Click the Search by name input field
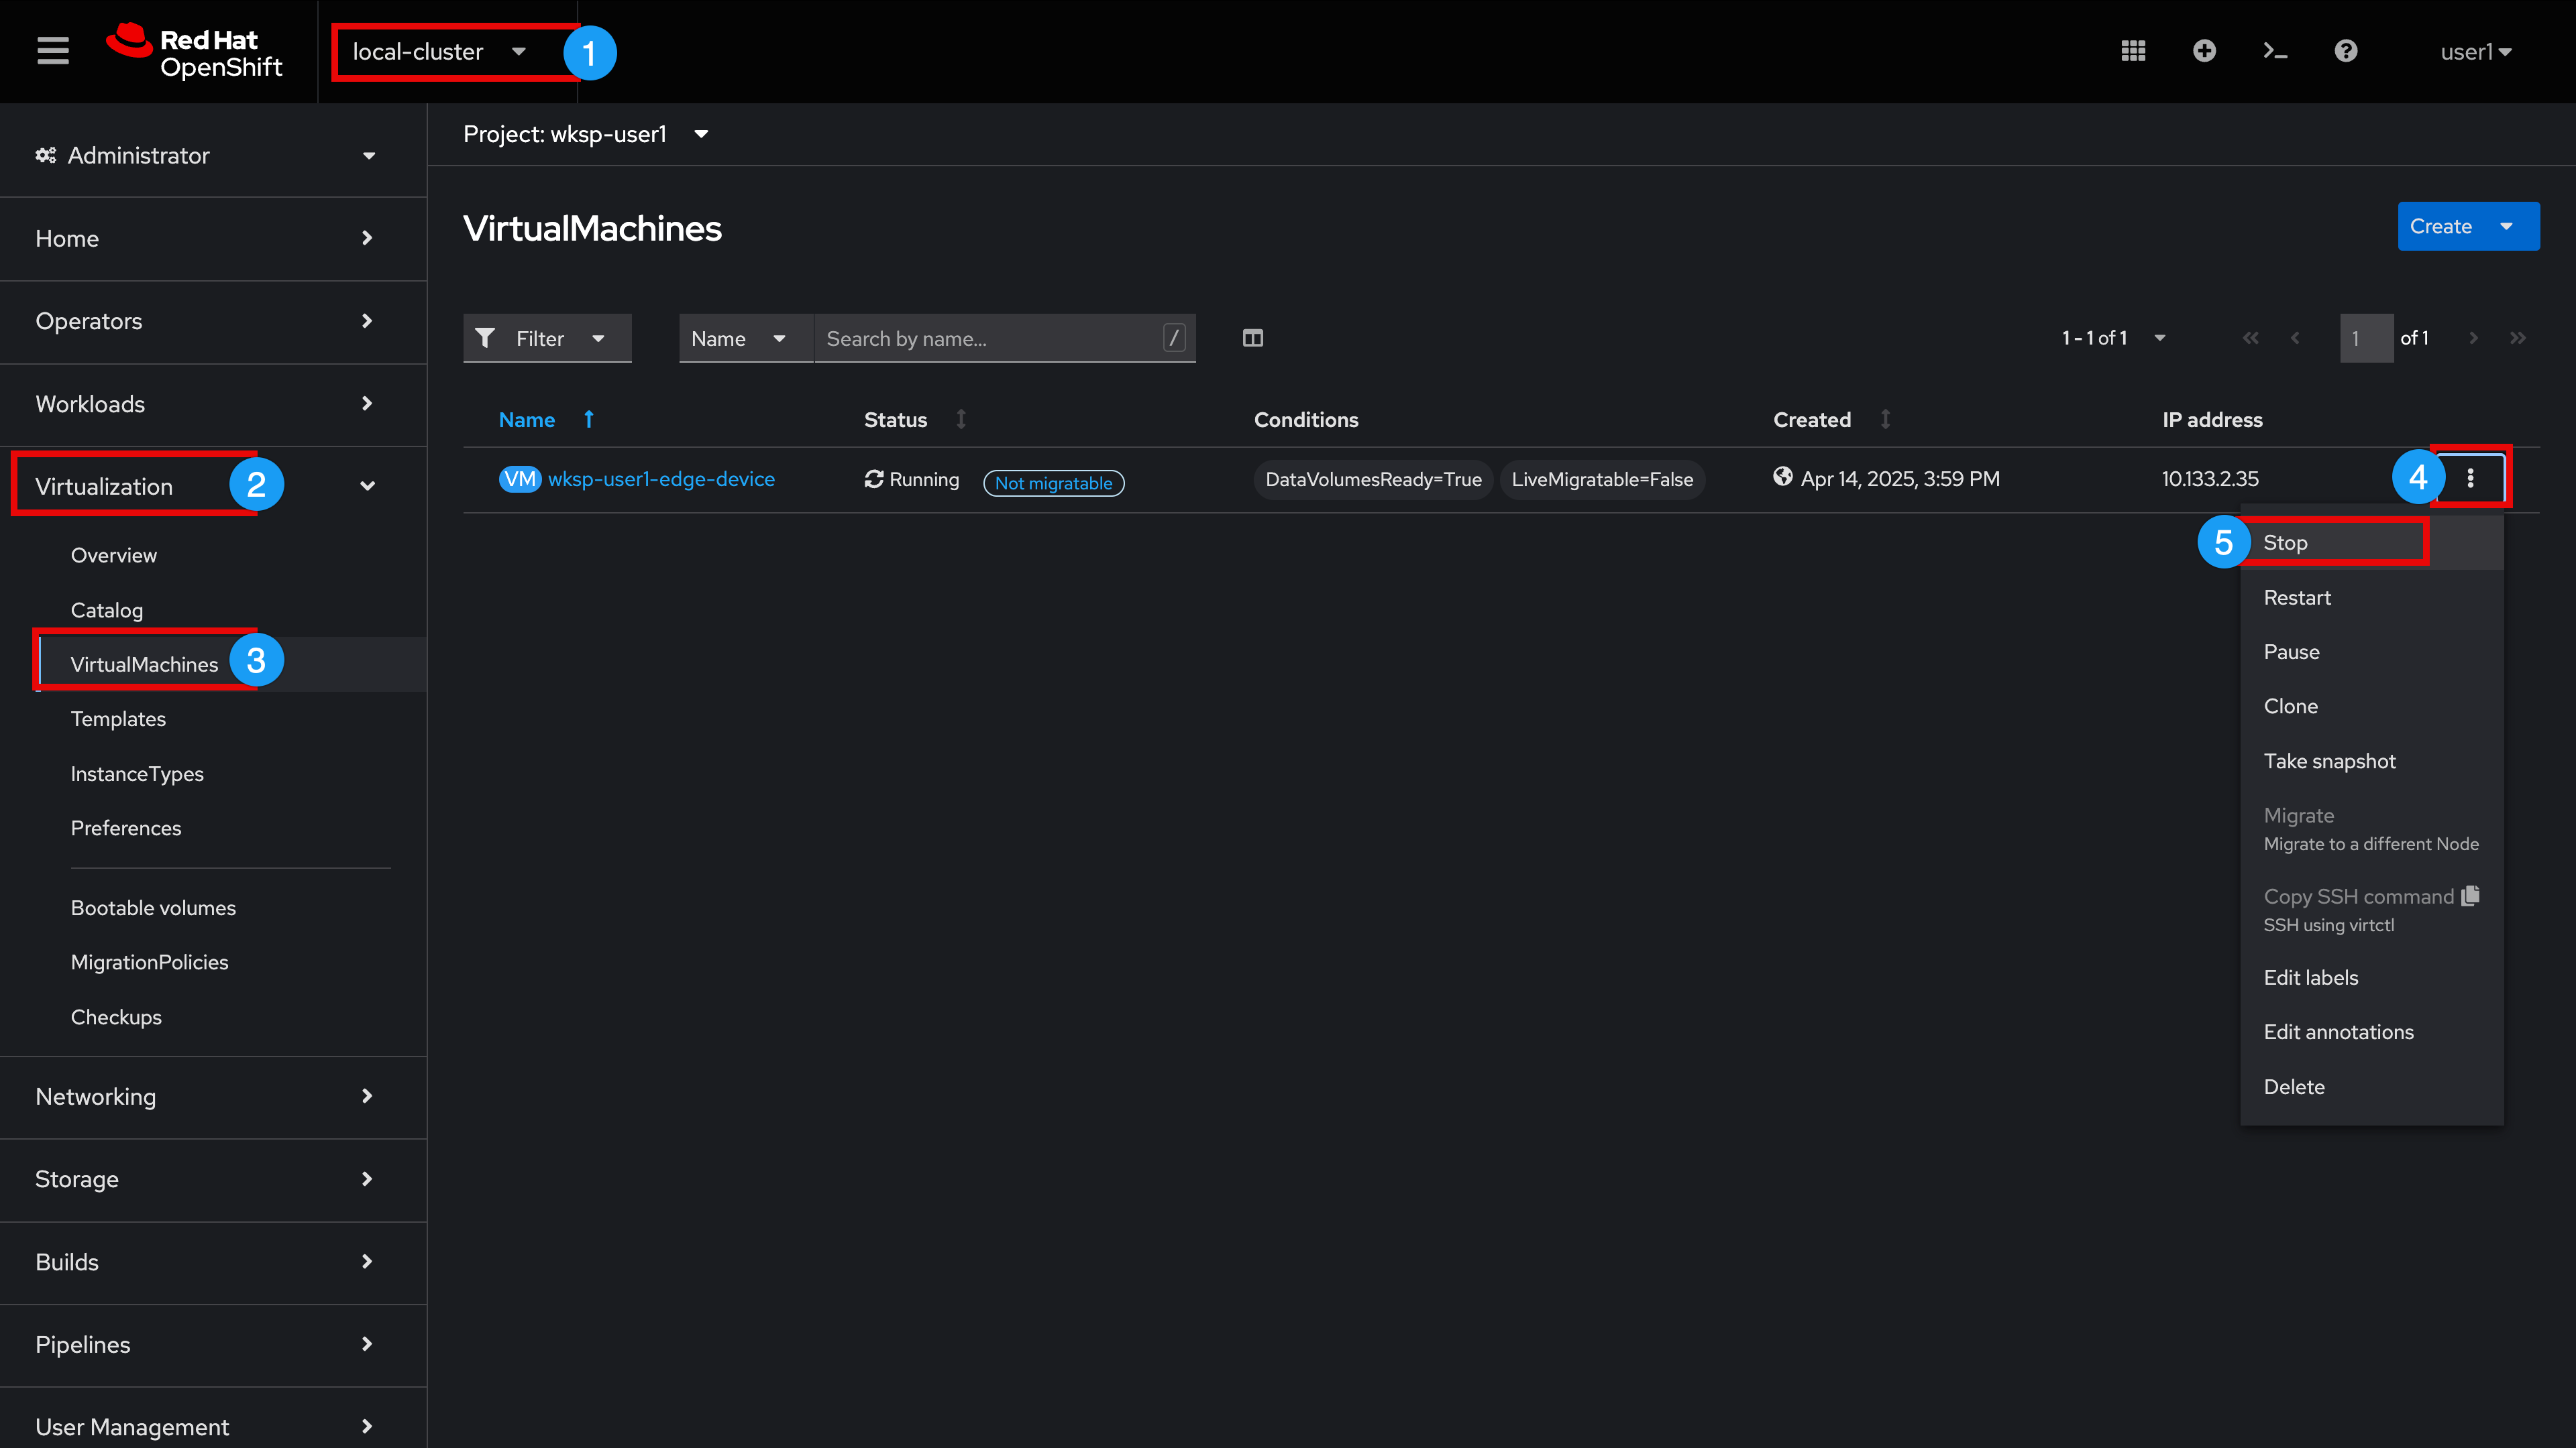2576x1448 pixels. [x=1004, y=338]
